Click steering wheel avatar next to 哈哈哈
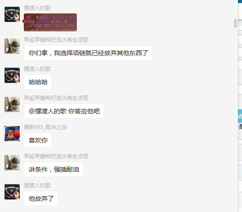The height and width of the screenshot is (212, 242). [x=12, y=75]
